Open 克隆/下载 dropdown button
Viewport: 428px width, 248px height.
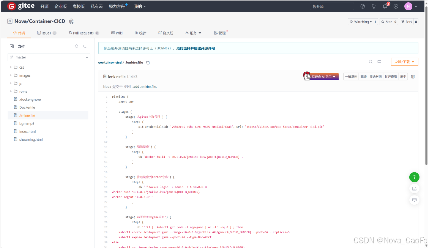click(x=404, y=62)
